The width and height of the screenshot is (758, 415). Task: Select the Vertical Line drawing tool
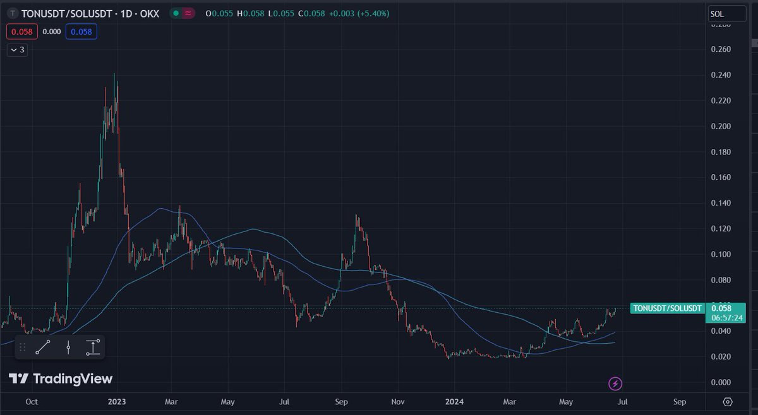coord(68,346)
